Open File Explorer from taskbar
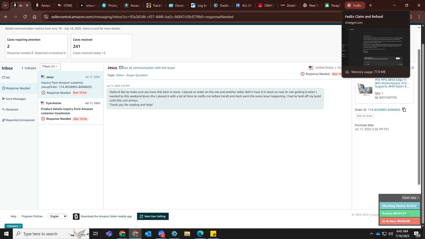The width and height of the screenshot is (425, 239). pyautogui.click(x=187, y=234)
